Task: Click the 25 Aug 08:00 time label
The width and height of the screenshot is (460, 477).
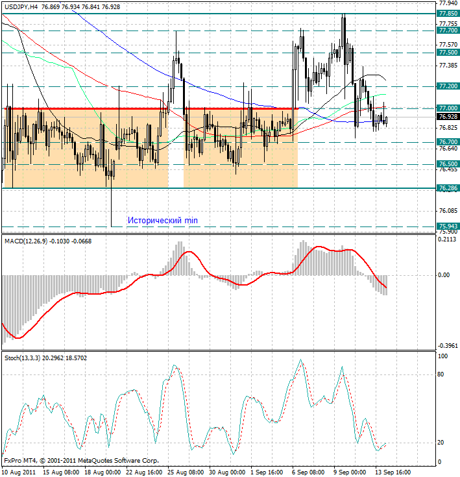Action: click(186, 472)
